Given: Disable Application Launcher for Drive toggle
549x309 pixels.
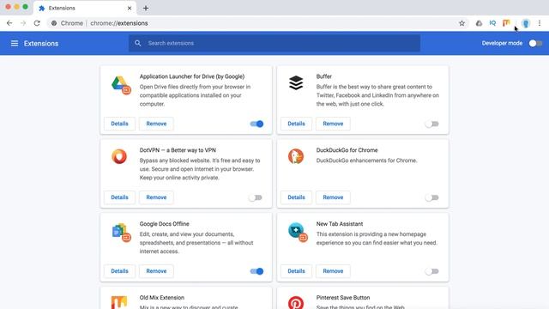Looking at the screenshot, I should 256,124.
